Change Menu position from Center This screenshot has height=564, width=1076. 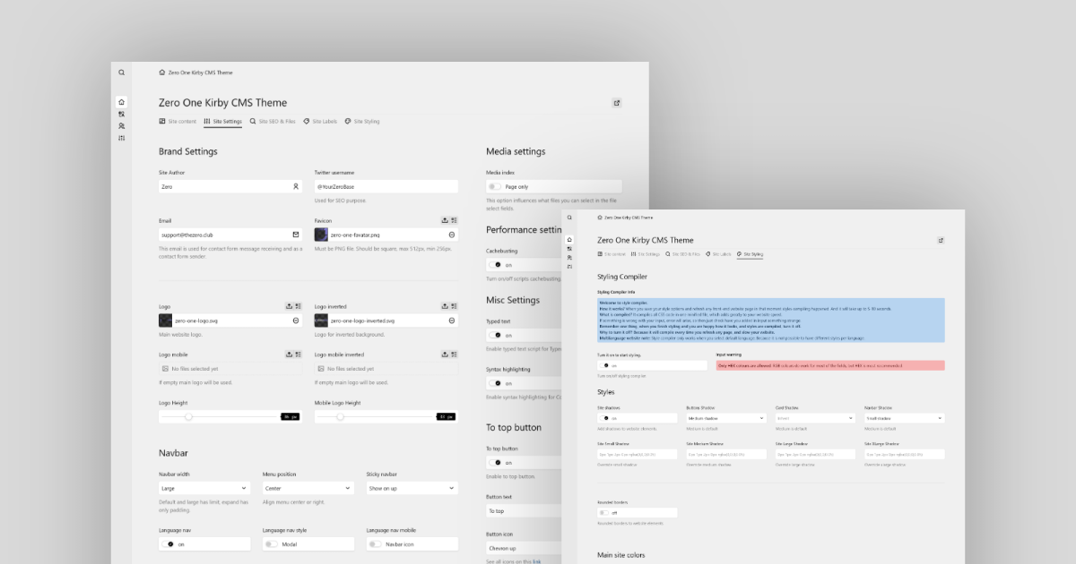tap(308, 488)
